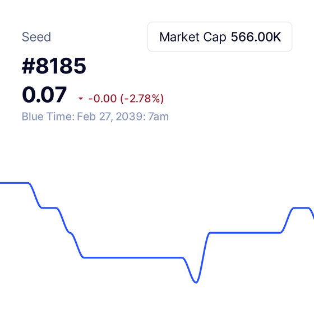Click the second step-down plateau on the left

tap(49, 208)
